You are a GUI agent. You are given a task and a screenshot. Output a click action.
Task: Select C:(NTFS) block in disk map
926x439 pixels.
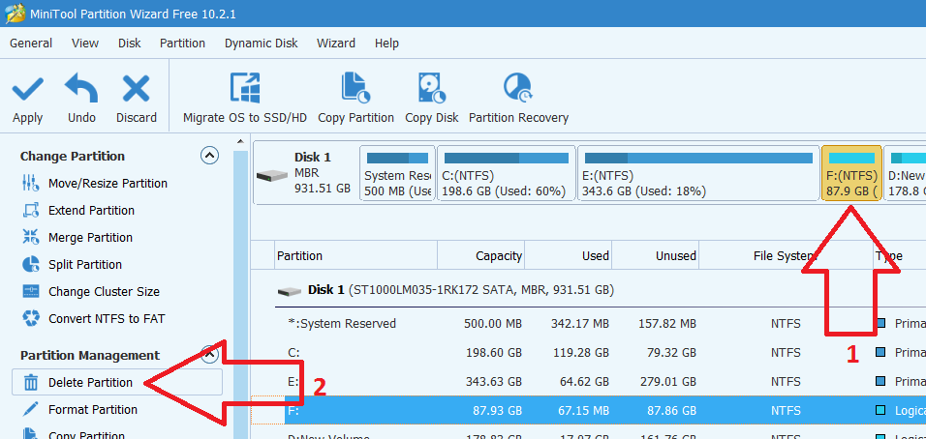(507, 174)
